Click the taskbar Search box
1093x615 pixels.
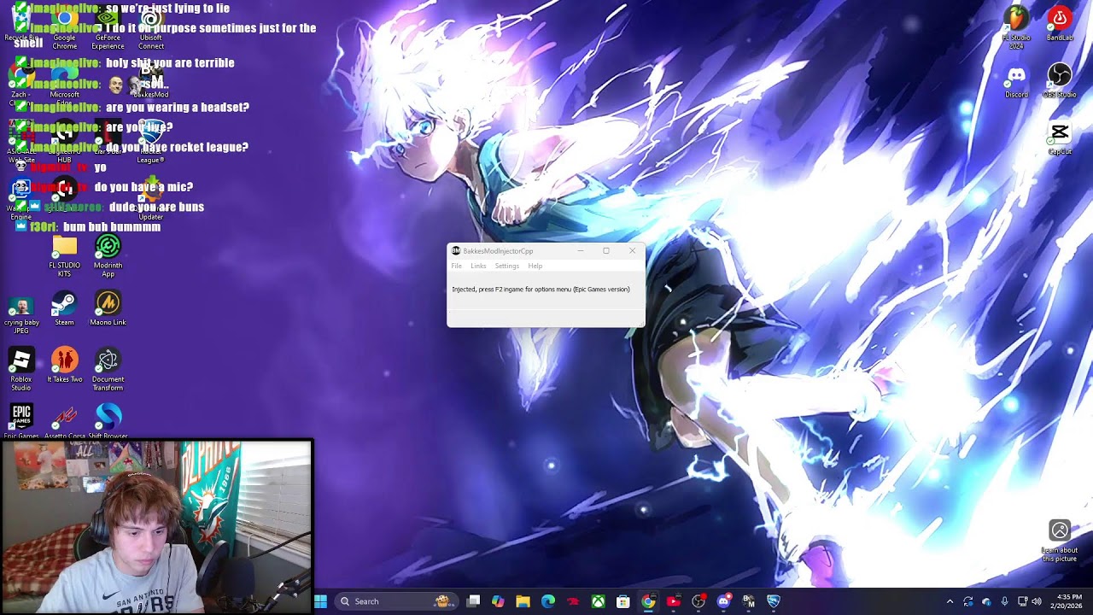(395, 601)
